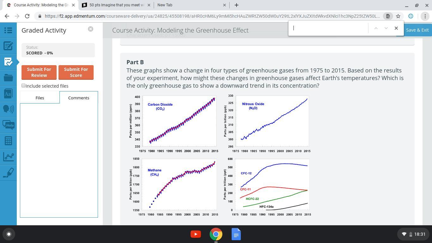Screen dimensions: 432x243
Task: Open the Carbon Dioxide graph
Action: 173,124
